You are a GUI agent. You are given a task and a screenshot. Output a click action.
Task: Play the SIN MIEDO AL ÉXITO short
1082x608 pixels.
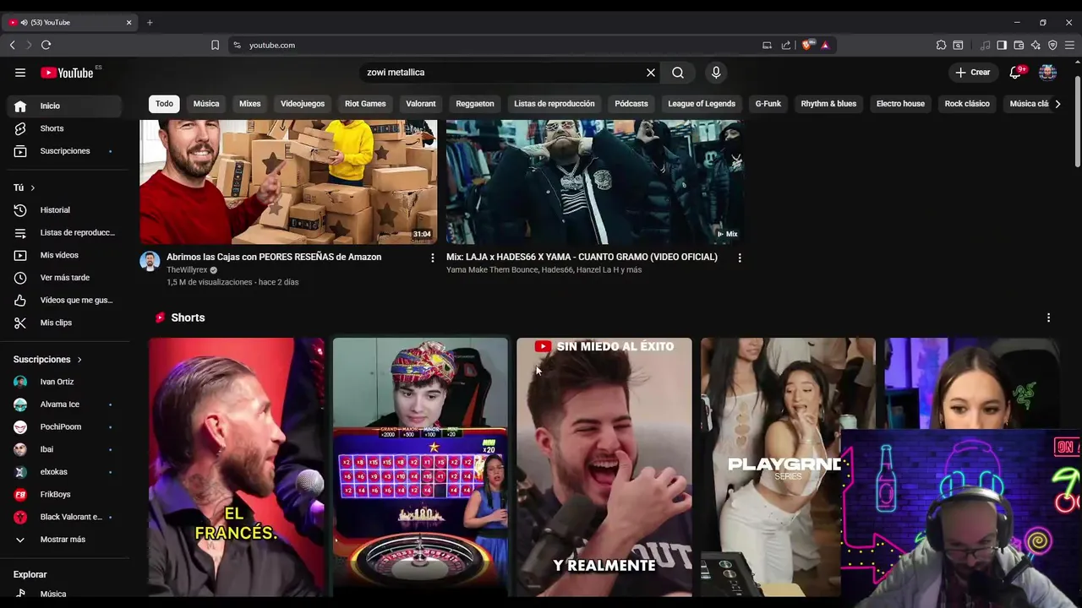604,467
